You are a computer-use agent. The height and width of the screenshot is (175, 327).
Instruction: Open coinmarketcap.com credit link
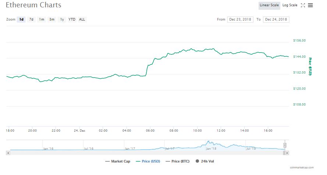[x=302, y=168]
